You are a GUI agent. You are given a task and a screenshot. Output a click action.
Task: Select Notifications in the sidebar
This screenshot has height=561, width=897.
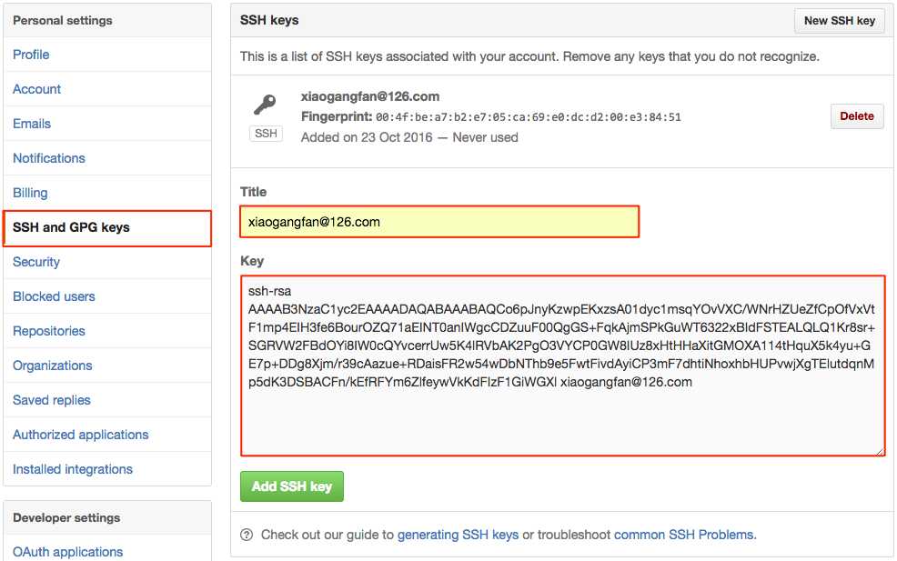(49, 158)
